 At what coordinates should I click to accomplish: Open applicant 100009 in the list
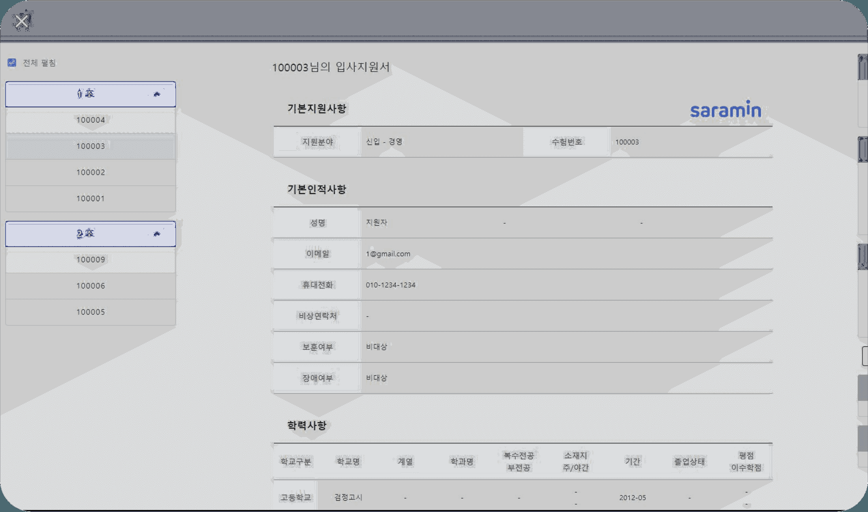pos(90,260)
